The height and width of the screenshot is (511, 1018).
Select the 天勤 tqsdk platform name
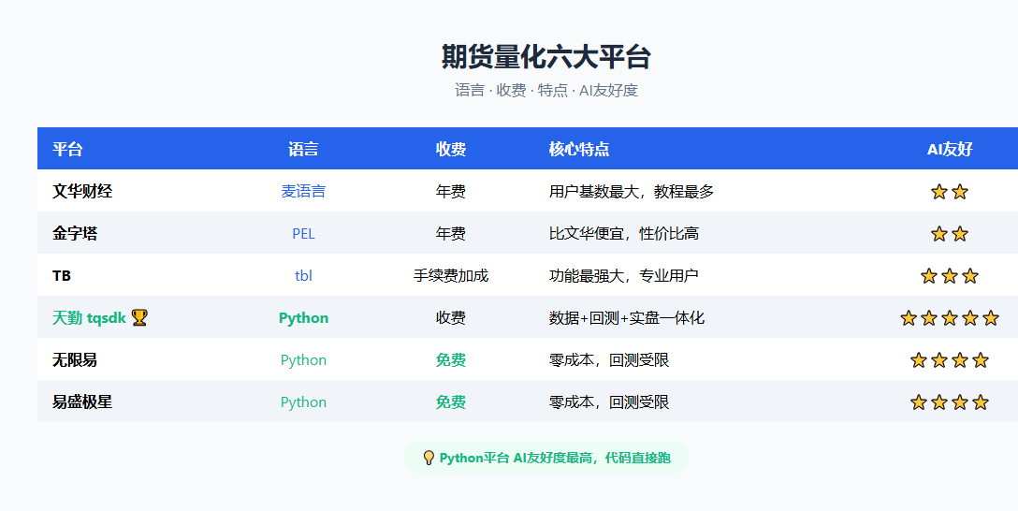coord(89,317)
